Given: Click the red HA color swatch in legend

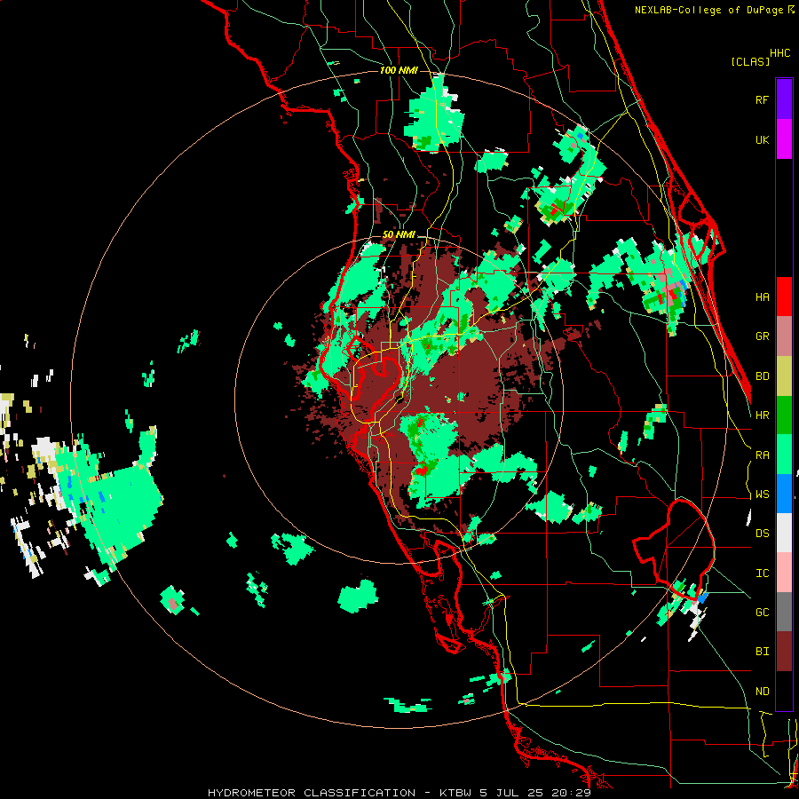Looking at the screenshot, I should 784,297.
